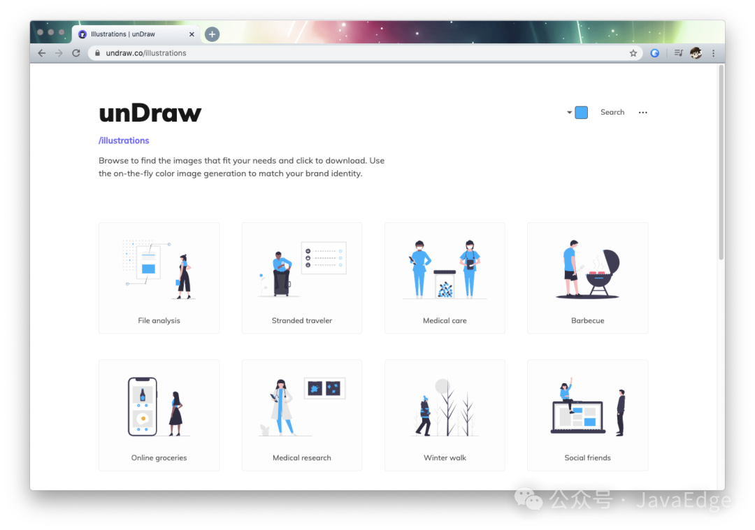Reload the undraw.co page
This screenshot has width=755, height=530.
76,53
